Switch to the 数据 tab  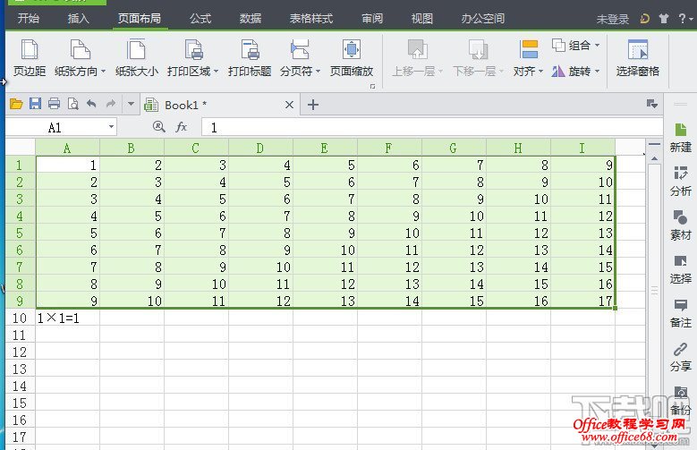[x=251, y=19]
